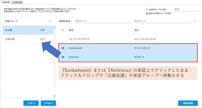Image resolution: width=202 pixels, height=108 pixels.
Task: Click the 表記 column header
Action: coord(71,30)
